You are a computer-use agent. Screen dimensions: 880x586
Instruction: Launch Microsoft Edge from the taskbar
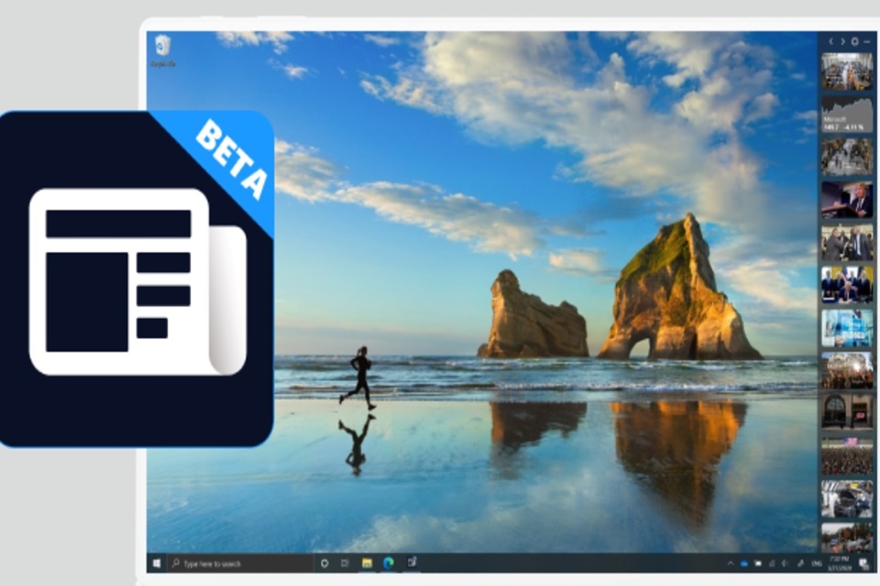(x=386, y=562)
